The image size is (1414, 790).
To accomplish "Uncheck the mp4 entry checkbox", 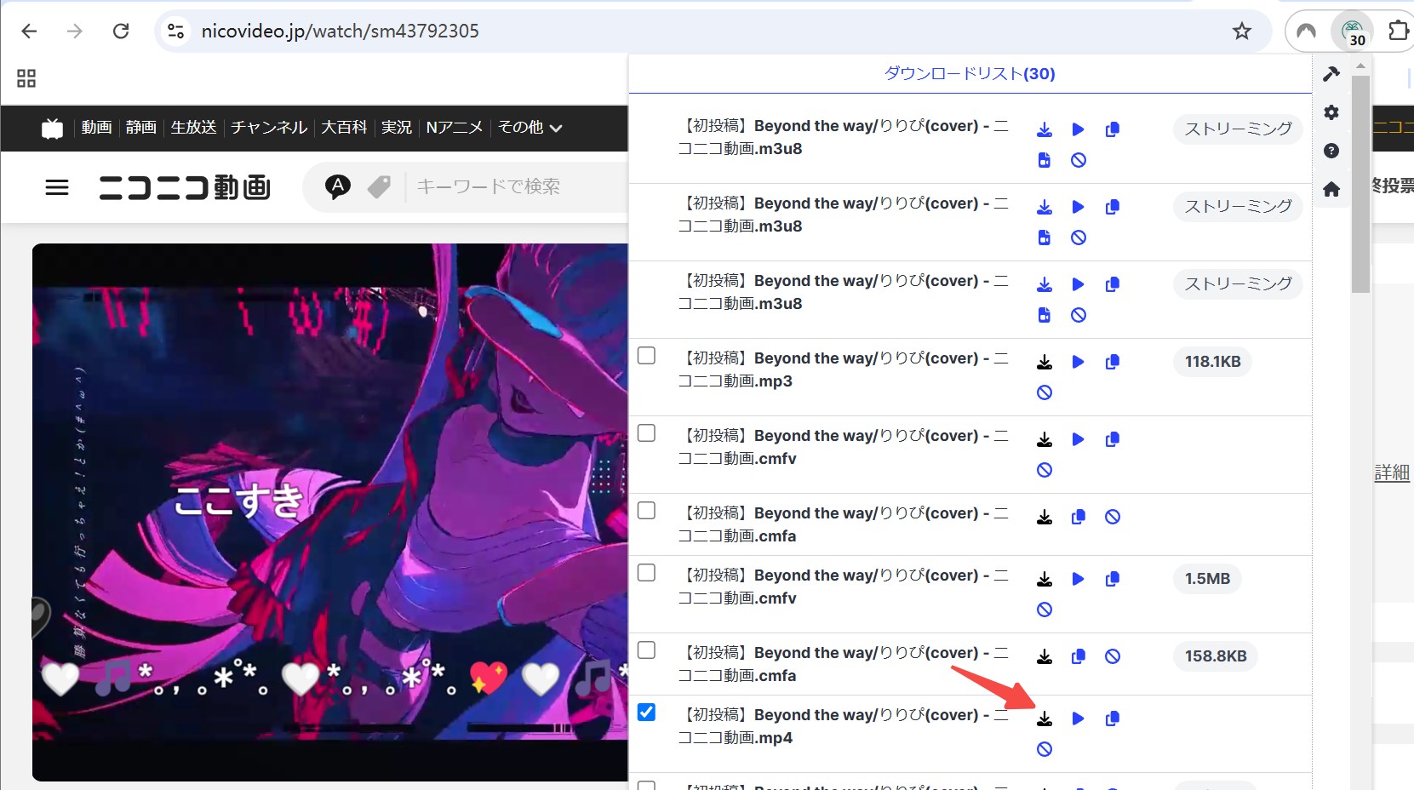I will (x=647, y=712).
